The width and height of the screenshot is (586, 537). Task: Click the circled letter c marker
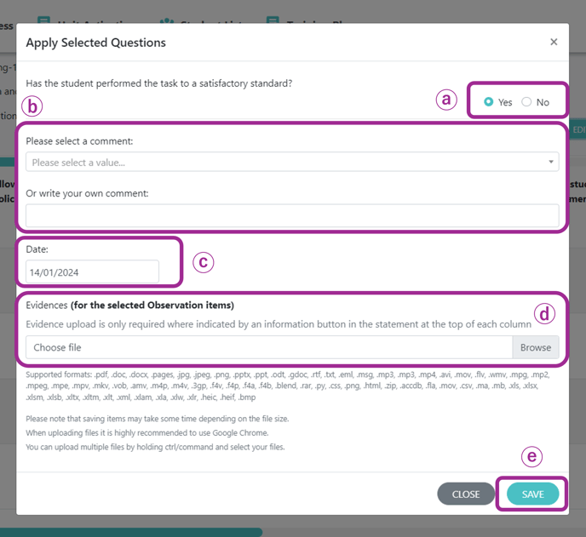point(204,262)
